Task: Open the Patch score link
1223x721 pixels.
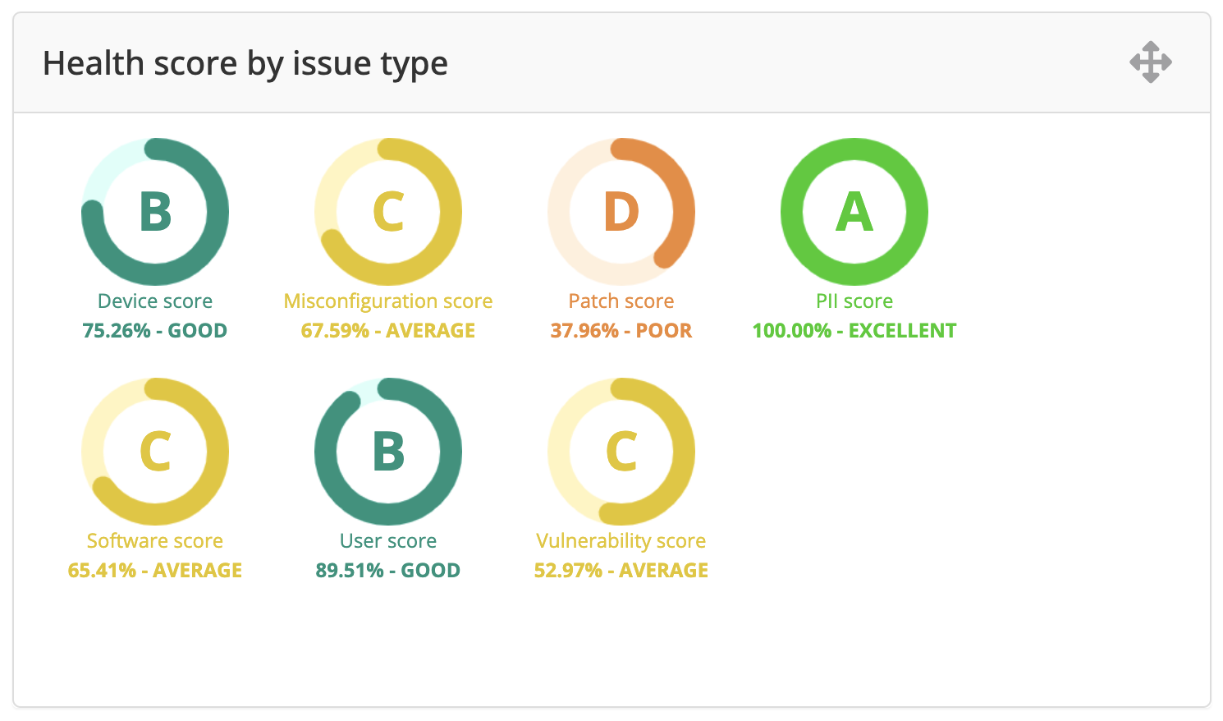Action: click(621, 301)
